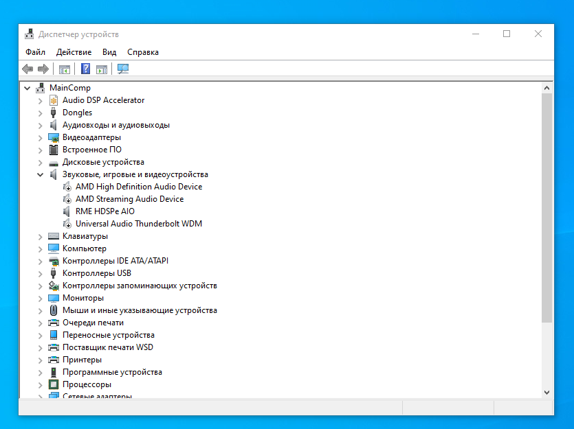Click the Дисковые устройства drive icon
Image resolution: width=574 pixels, height=429 pixels.
54,163
